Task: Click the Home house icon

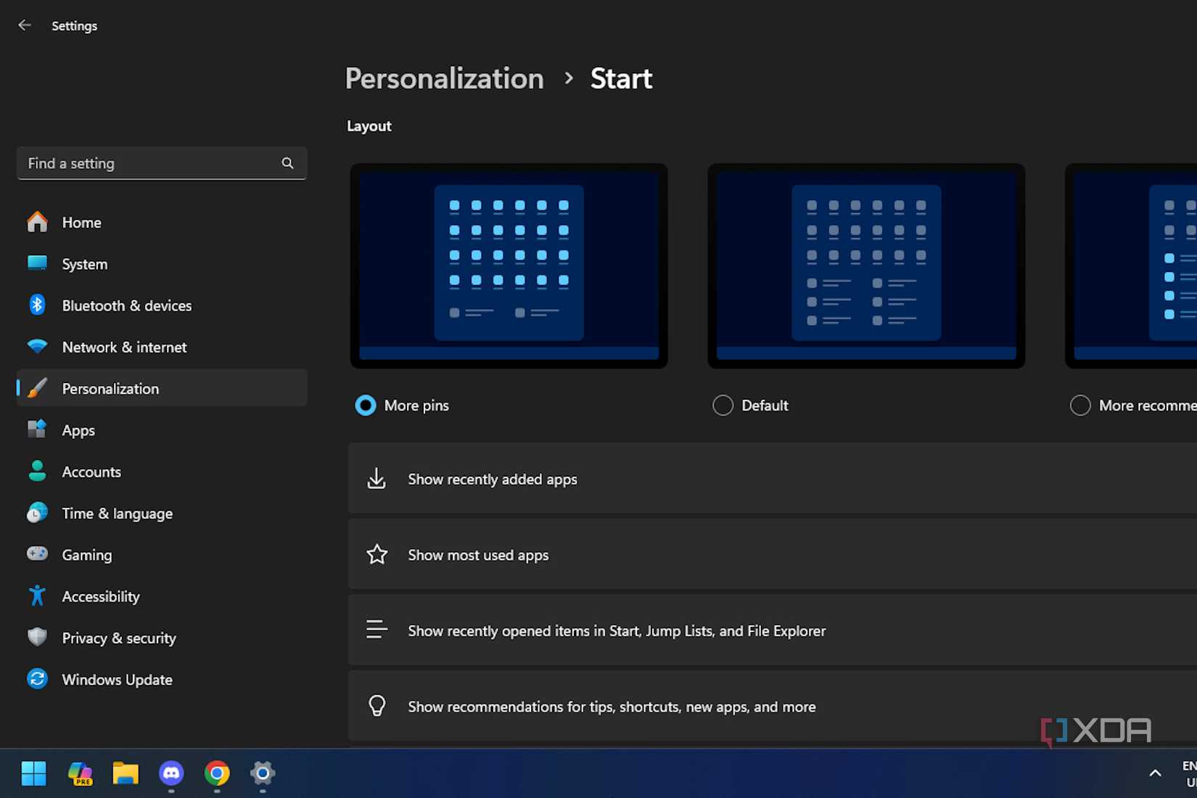Action: pos(37,222)
